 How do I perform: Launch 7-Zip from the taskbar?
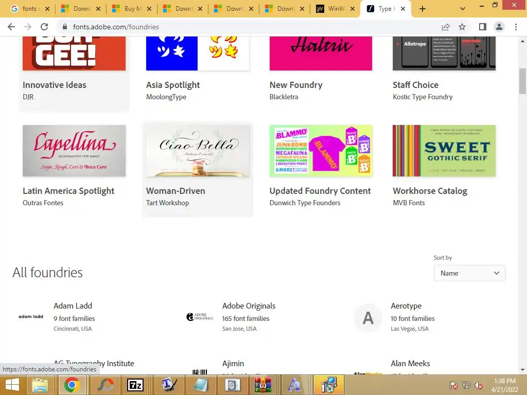coord(136,385)
